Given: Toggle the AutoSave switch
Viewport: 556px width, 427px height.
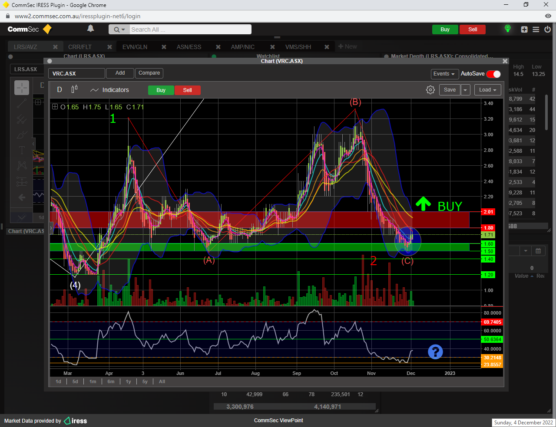Looking at the screenshot, I should 493,74.
